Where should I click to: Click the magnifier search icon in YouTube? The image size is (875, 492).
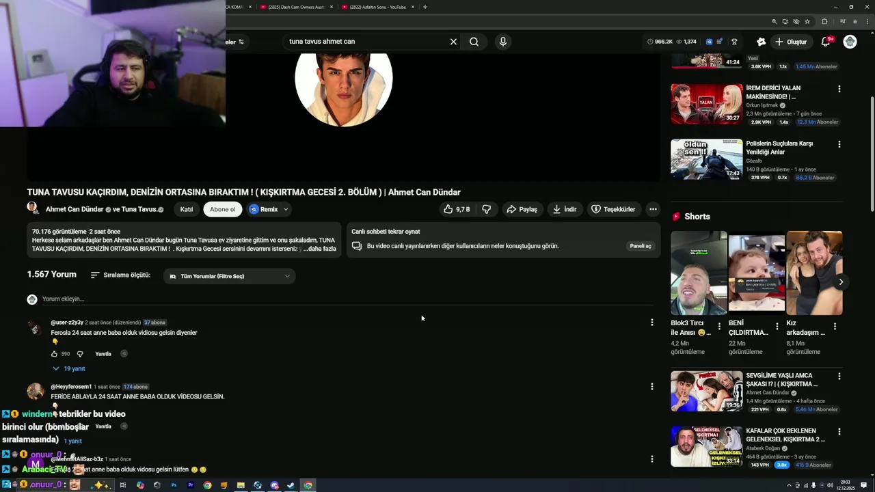click(x=474, y=42)
